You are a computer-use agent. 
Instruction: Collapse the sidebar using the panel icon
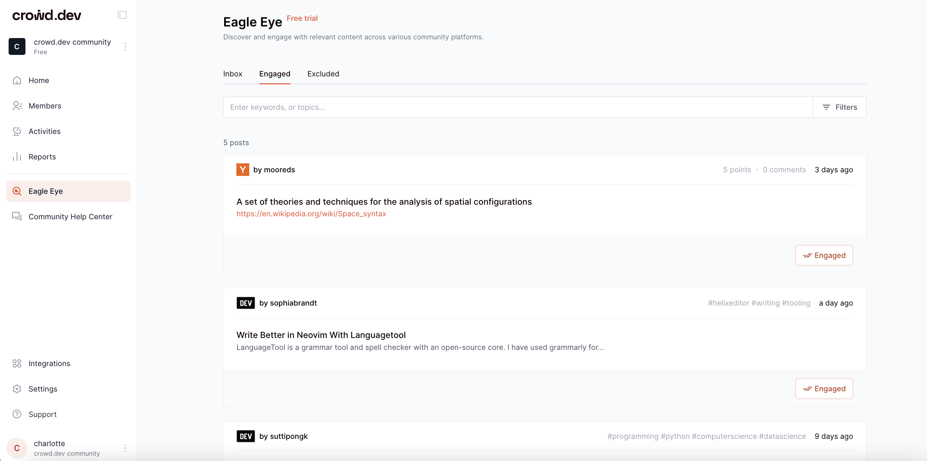122,15
